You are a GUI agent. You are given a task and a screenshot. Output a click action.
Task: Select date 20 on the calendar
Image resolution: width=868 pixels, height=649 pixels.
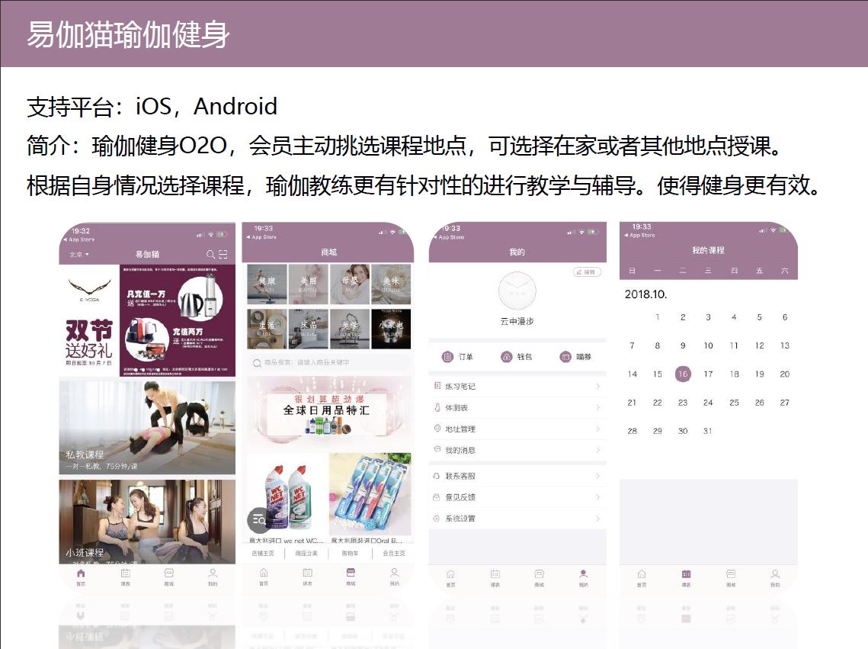[784, 374]
